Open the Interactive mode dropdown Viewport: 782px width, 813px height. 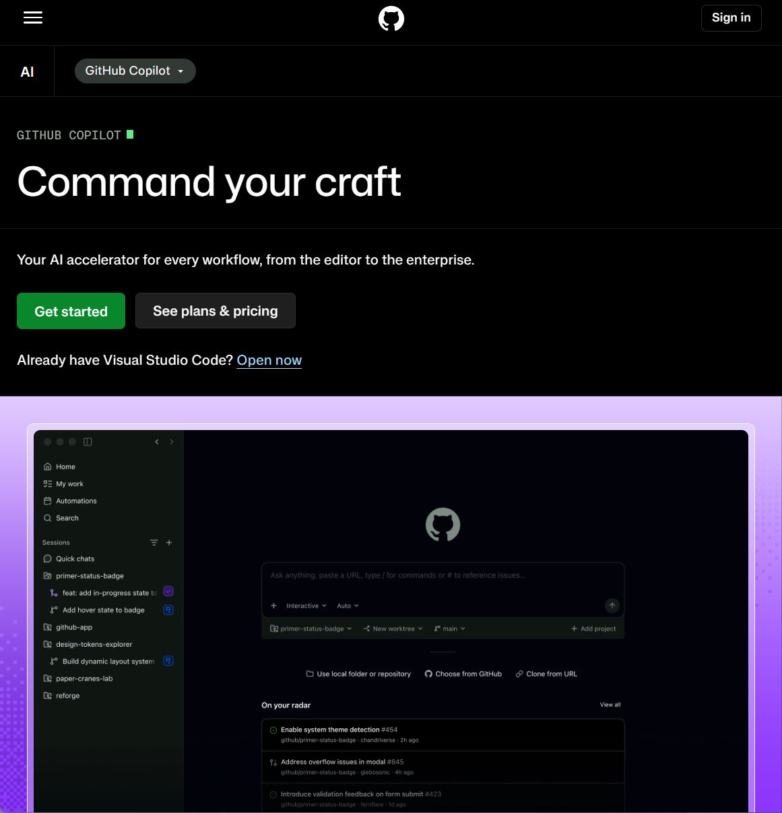306,606
